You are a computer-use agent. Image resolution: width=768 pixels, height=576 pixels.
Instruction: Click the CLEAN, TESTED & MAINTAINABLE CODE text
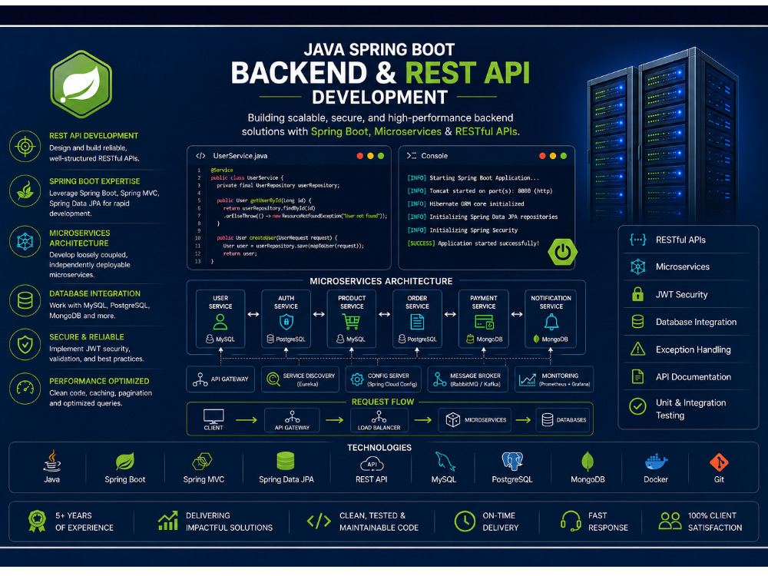point(379,521)
